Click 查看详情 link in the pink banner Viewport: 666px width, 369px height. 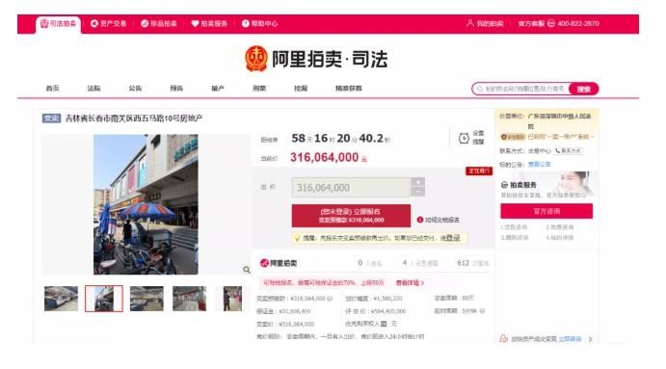click(x=410, y=283)
